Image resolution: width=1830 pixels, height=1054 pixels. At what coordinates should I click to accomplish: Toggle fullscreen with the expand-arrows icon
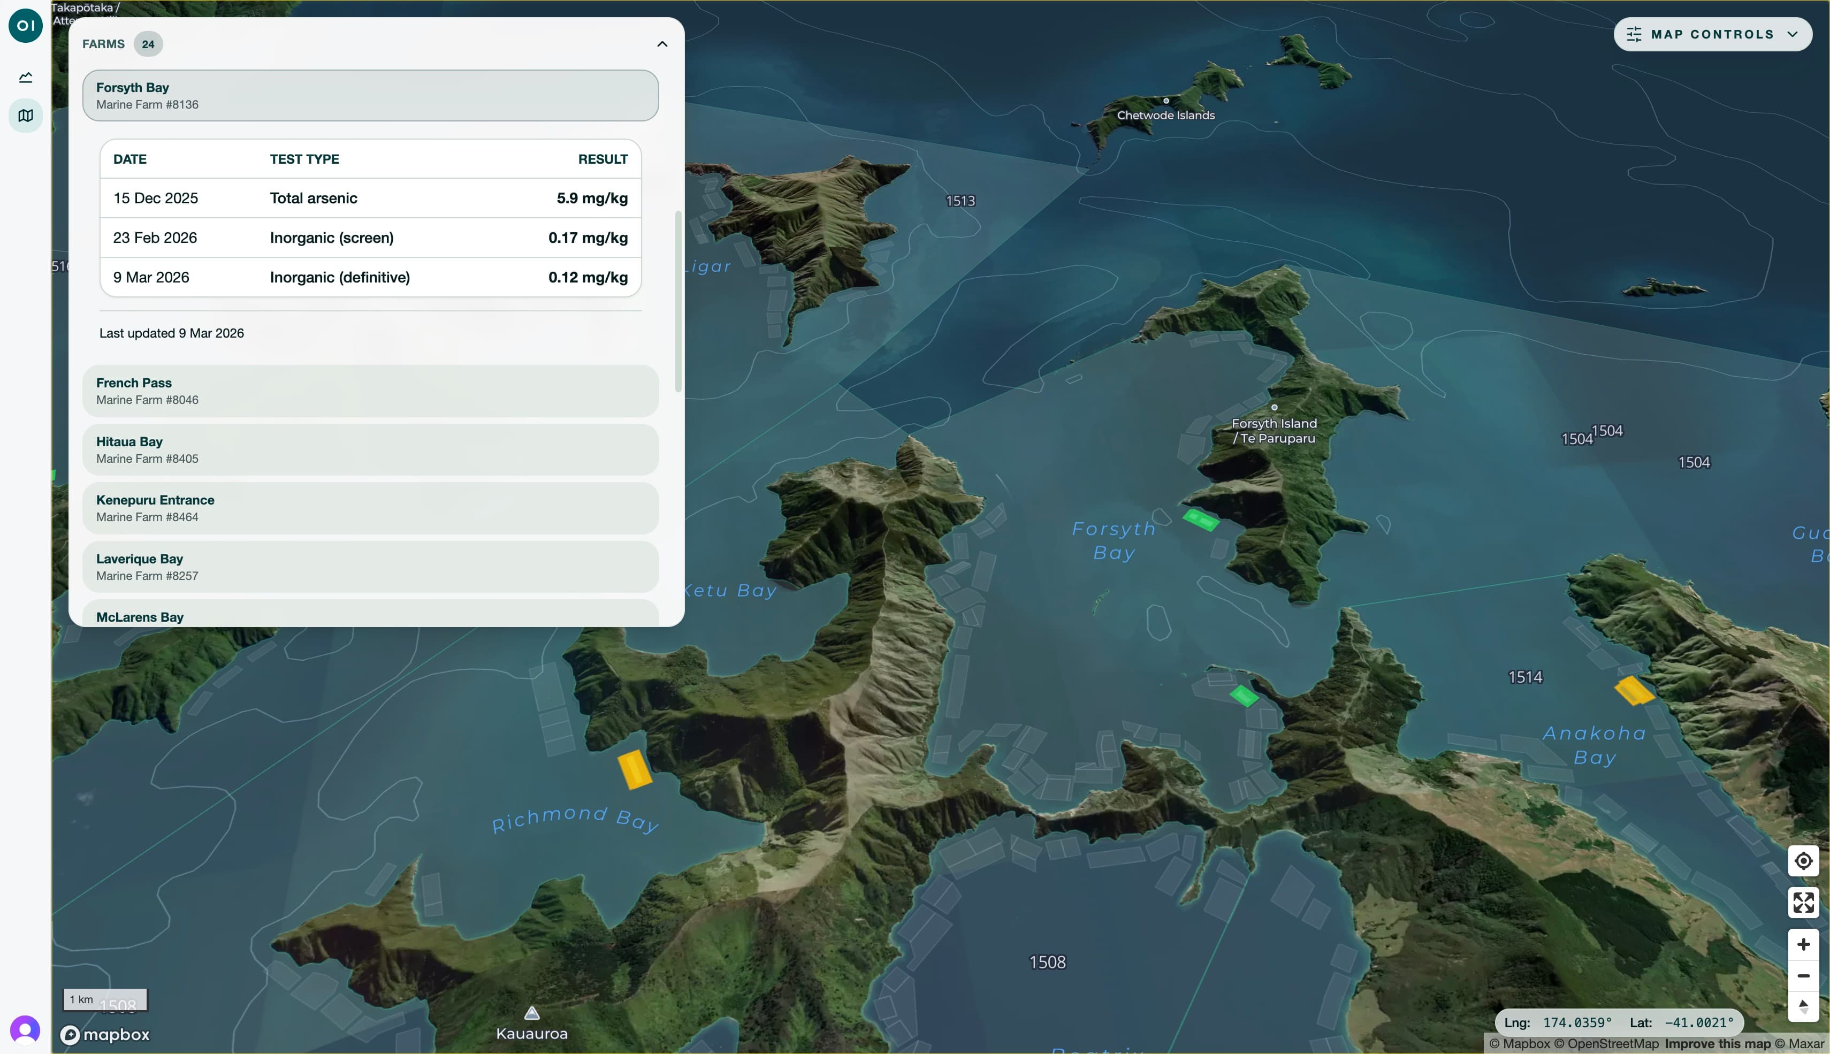point(1804,902)
